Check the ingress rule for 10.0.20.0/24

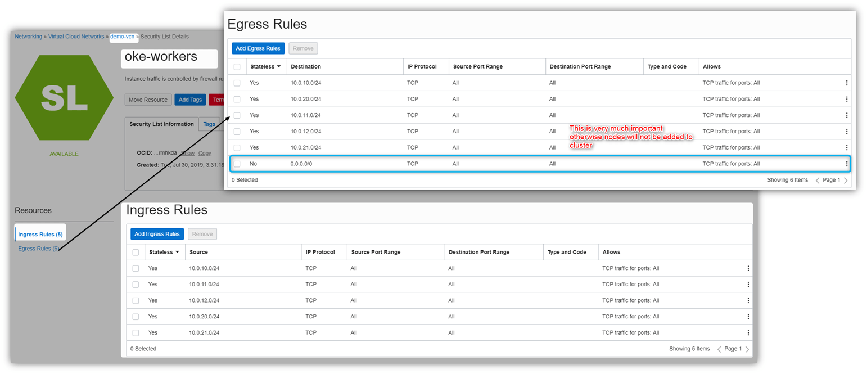tap(136, 317)
